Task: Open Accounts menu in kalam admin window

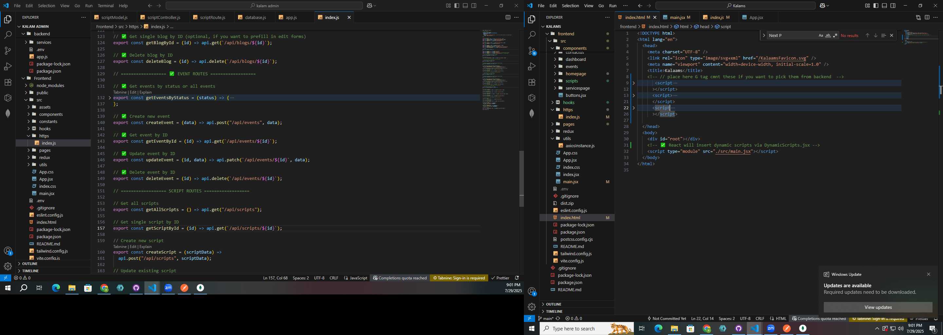Action: [8, 251]
